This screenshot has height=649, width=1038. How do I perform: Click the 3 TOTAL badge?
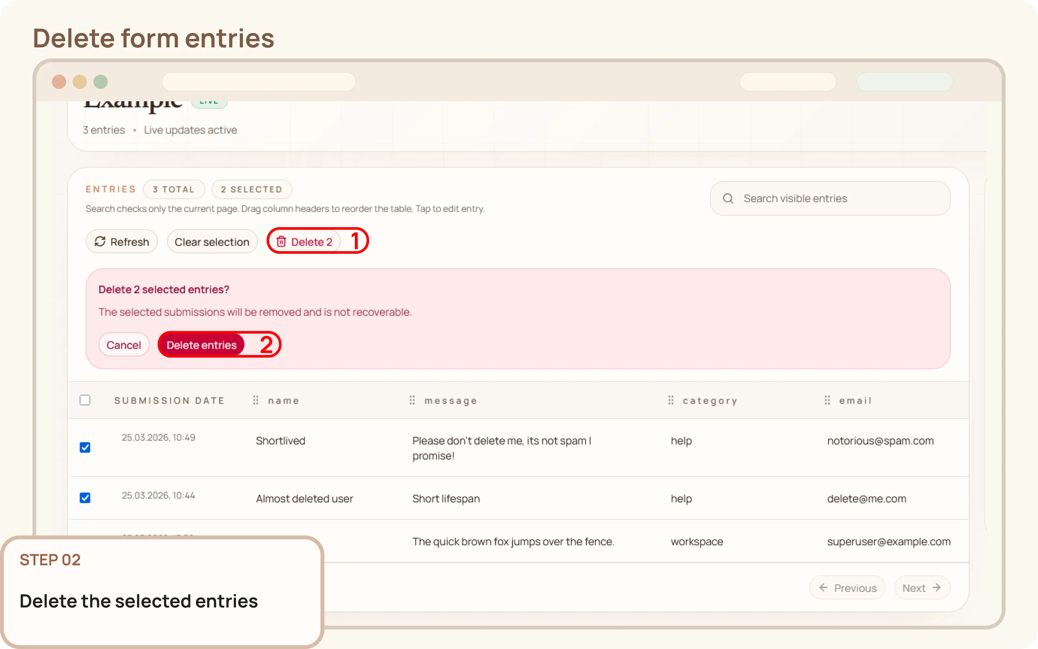(x=174, y=189)
